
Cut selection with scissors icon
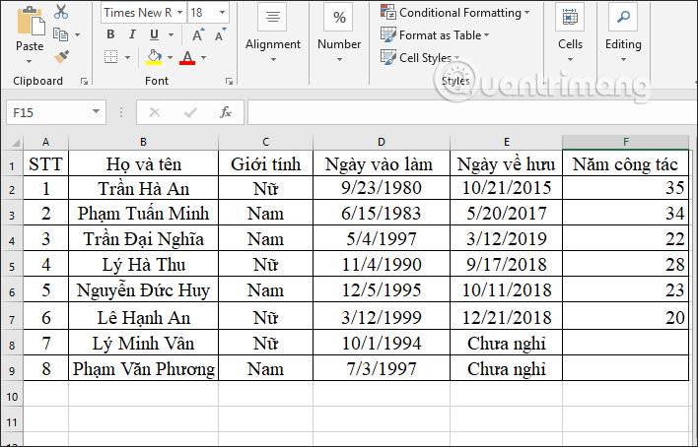coord(61,12)
